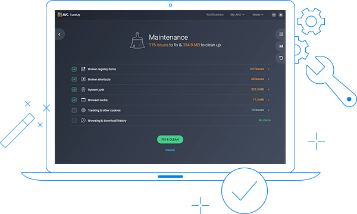Image resolution: width=357 pixels, height=214 pixels.
Task: Expand System junk details chevron
Action: (x=268, y=89)
